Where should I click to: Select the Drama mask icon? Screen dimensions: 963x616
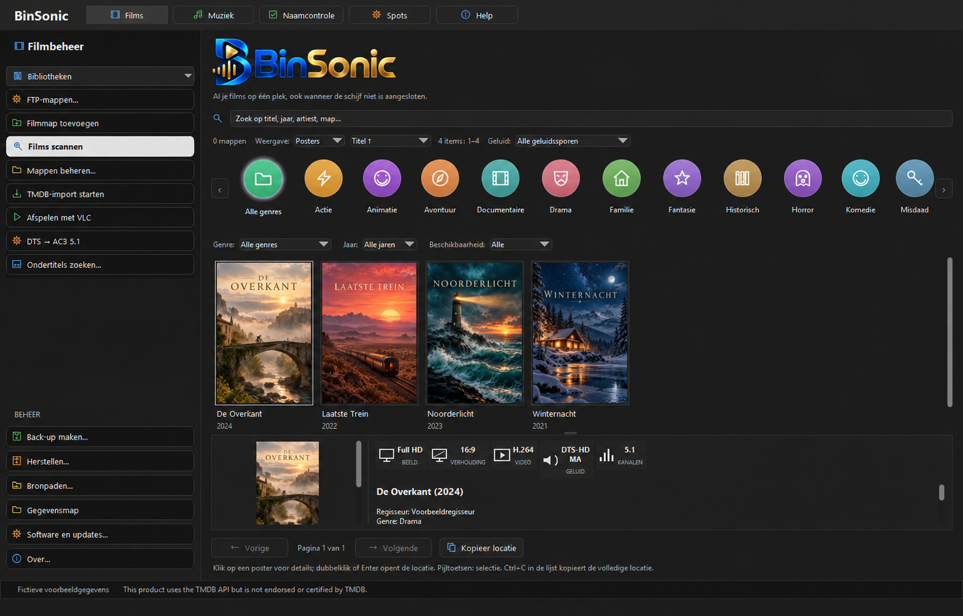pyautogui.click(x=561, y=179)
